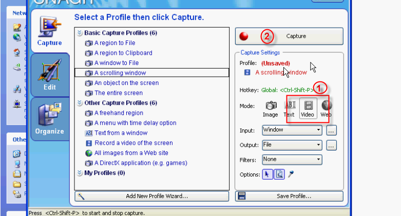This screenshot has height=216, width=401.
Task: Click the status bar hotkey hint text
Action: 87,213
